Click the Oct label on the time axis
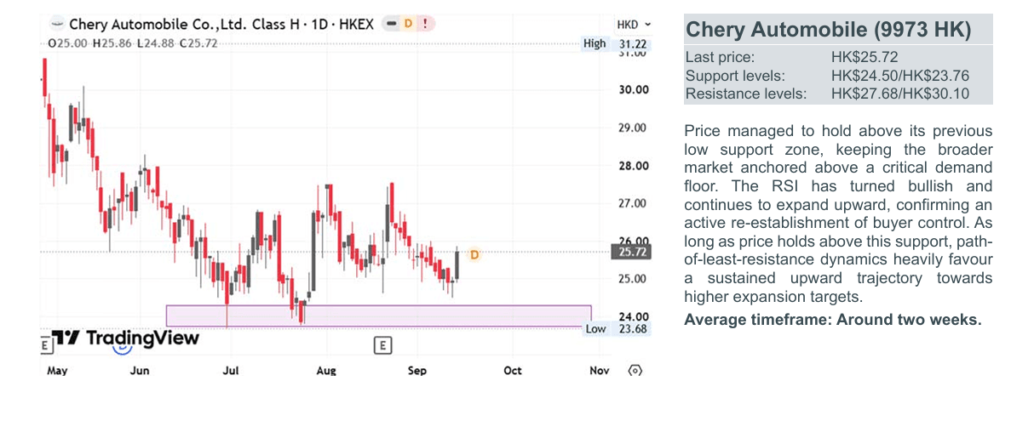The width and height of the screenshot is (1034, 432). [512, 371]
